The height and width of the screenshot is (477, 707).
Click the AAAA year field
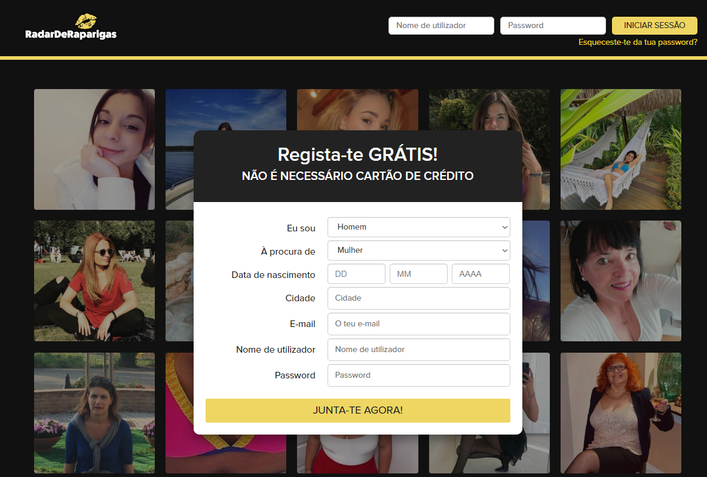click(480, 273)
